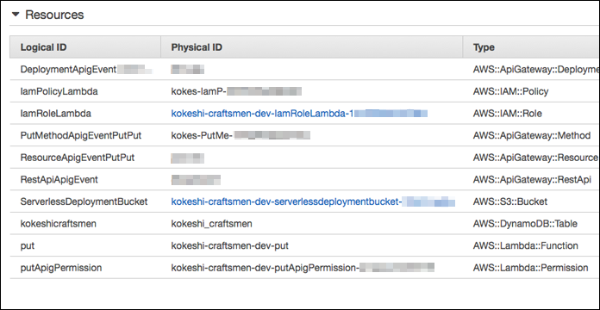
Task: Select the kokeshicraftsmen logical ID cell
Action: pos(58,224)
